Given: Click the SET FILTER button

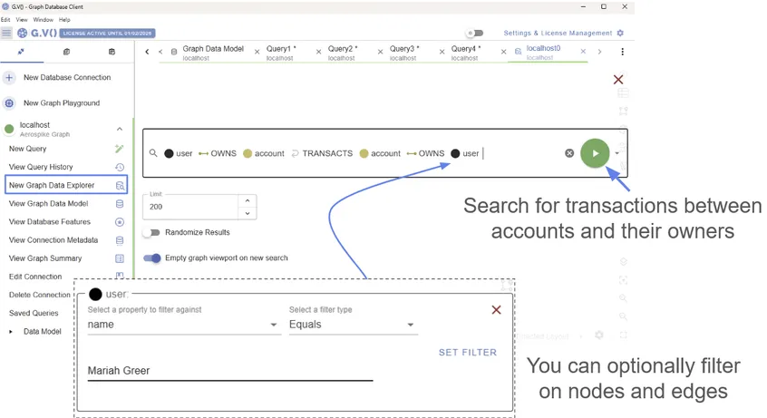Looking at the screenshot, I should [468, 353].
